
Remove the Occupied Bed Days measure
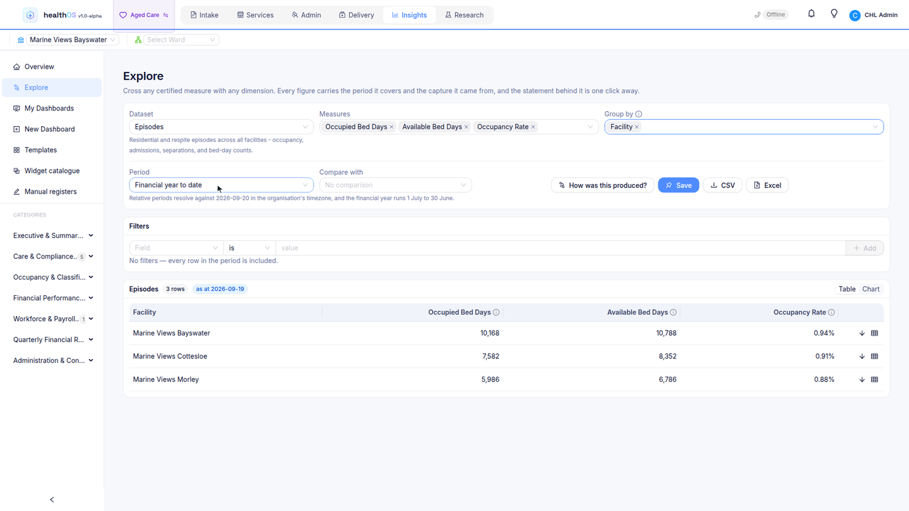(x=391, y=127)
